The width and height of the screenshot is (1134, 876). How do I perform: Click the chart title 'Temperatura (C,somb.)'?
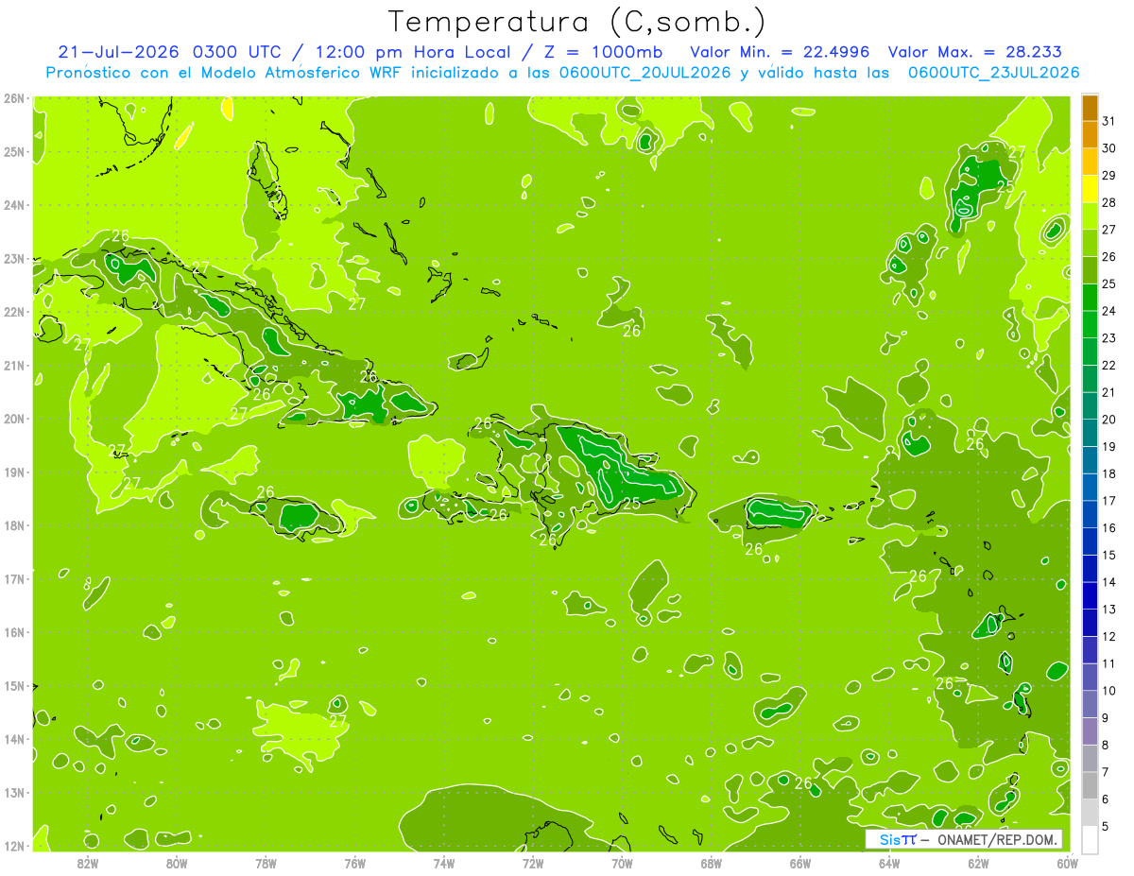tap(577, 22)
